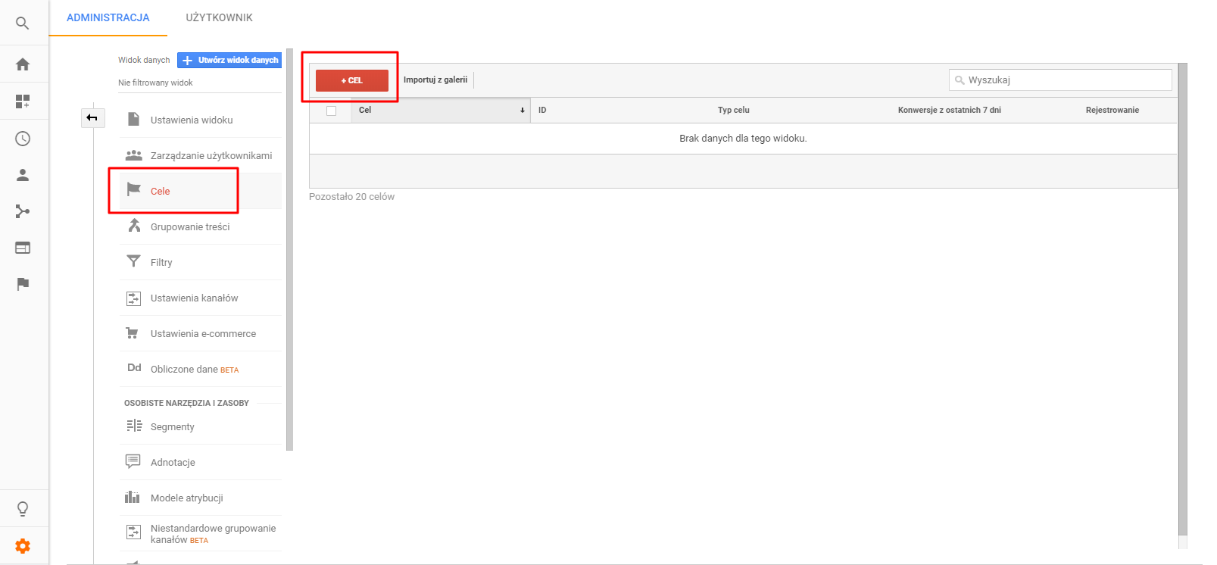Collapse the panel with back arrow button
This screenshot has height=565, width=1217.
tap(92, 117)
